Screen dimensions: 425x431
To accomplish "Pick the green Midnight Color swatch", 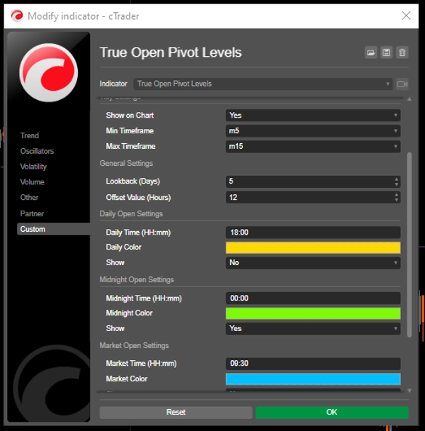I will click(313, 313).
